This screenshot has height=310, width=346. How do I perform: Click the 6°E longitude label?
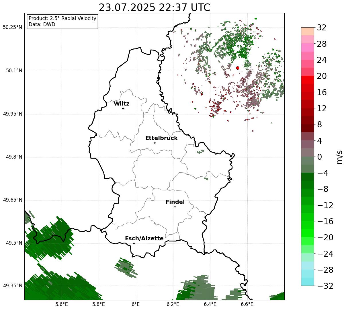(136, 304)
